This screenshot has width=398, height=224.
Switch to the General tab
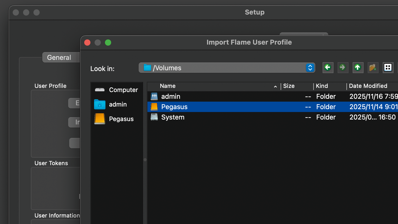(59, 58)
